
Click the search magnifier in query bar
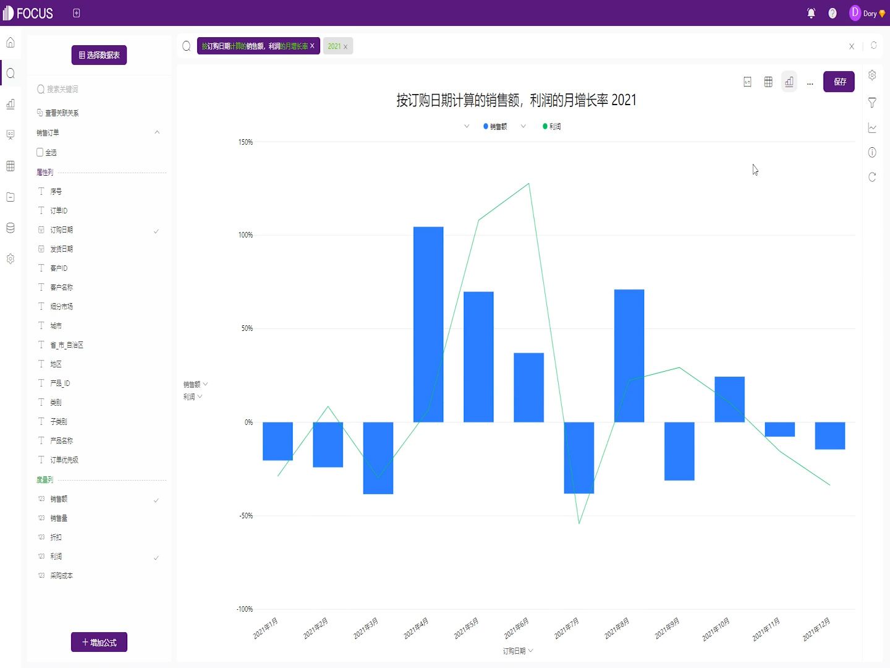pyautogui.click(x=187, y=46)
